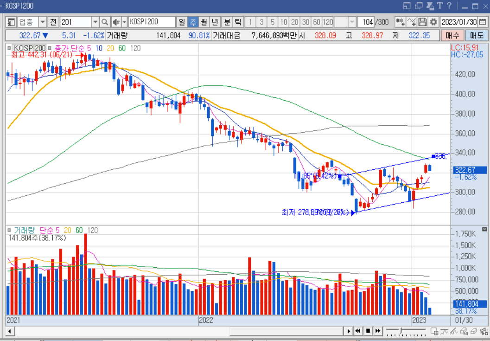
Task: Click the green 60 label in price legend
Action: [x=122, y=48]
